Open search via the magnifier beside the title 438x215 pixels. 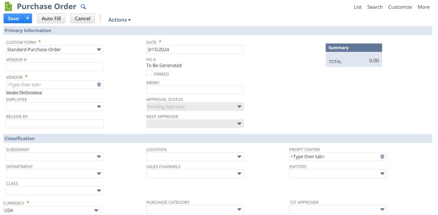click(x=83, y=6)
